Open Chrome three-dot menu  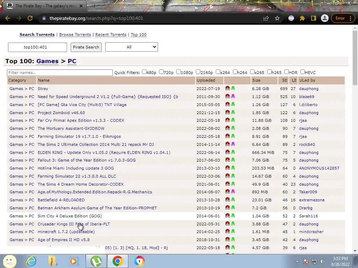[350, 18]
